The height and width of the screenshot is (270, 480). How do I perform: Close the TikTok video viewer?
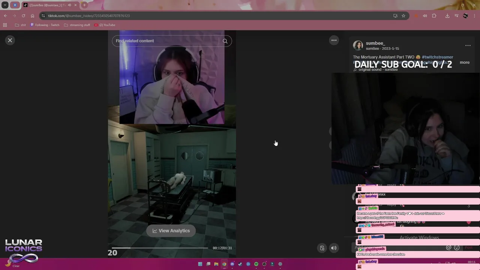pyautogui.click(x=10, y=40)
